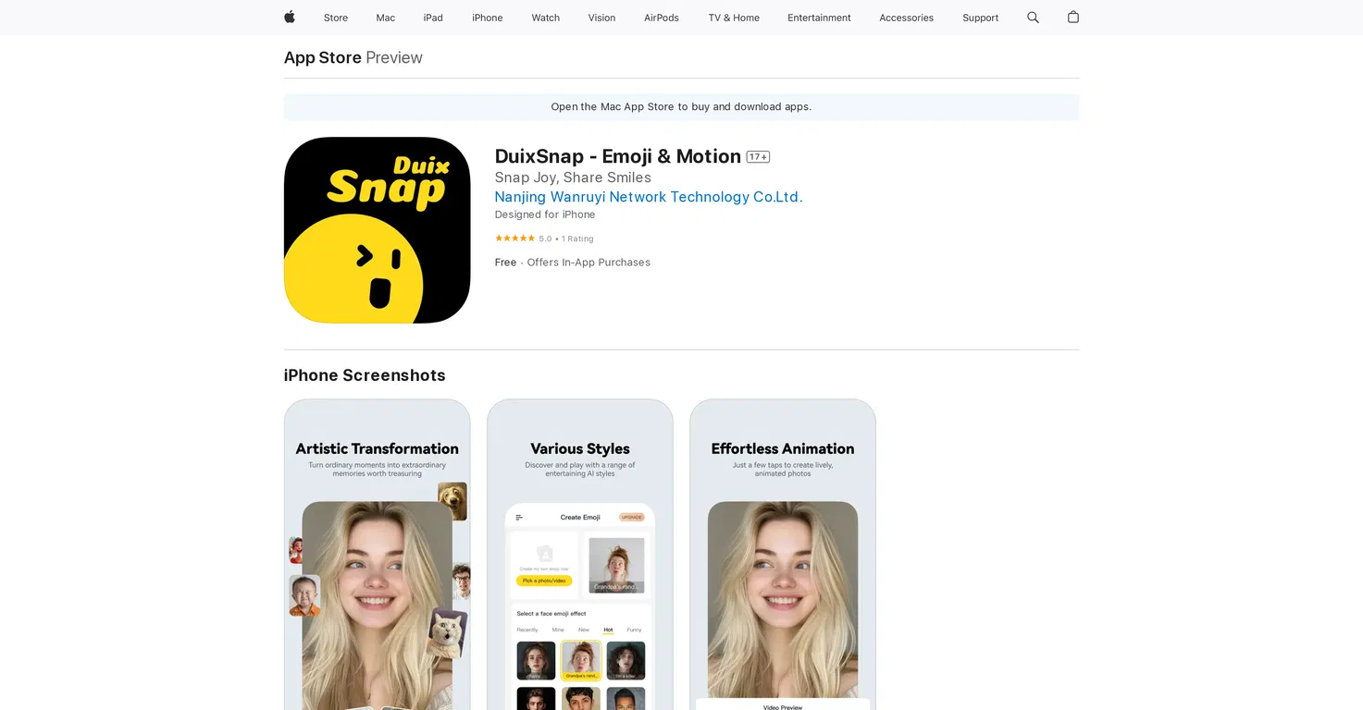This screenshot has height=710, width=1363.
Task: Open the Watch menu
Action: [546, 18]
